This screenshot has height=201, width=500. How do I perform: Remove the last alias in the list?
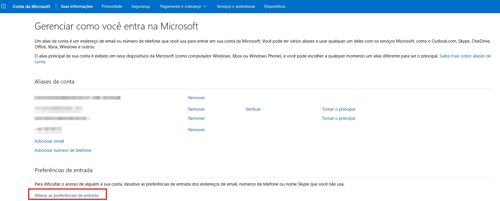click(197, 130)
